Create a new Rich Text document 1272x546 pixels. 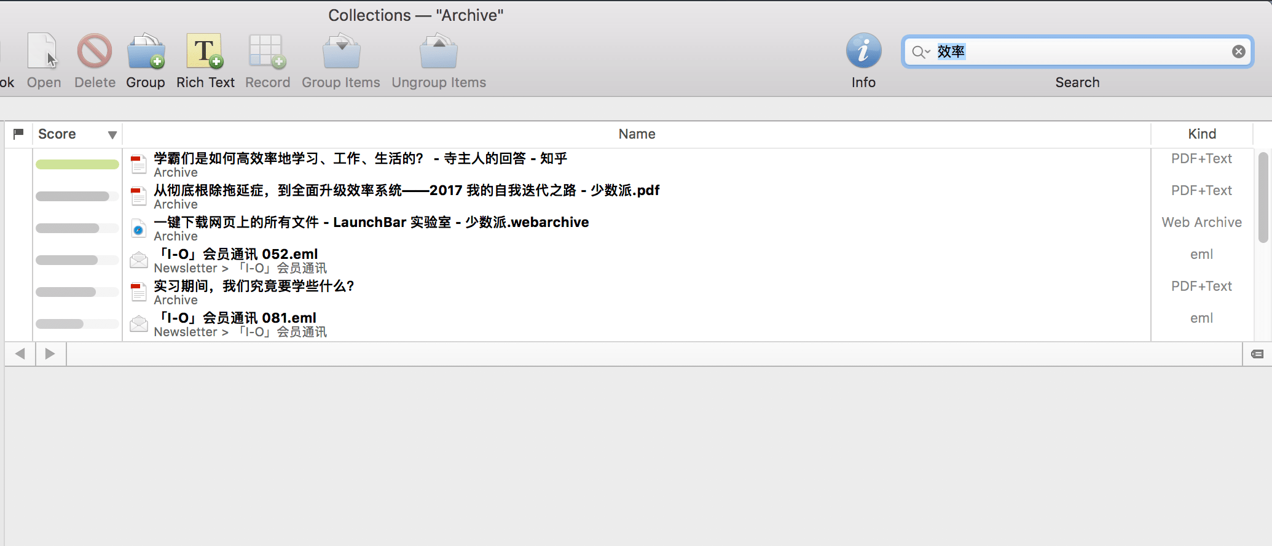[x=205, y=52]
